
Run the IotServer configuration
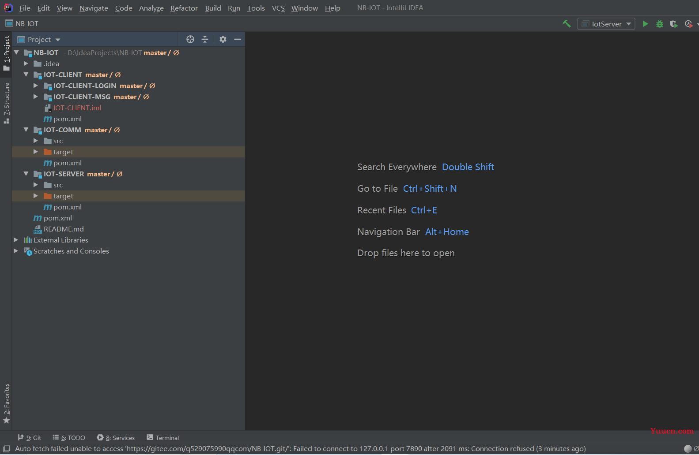tap(645, 24)
